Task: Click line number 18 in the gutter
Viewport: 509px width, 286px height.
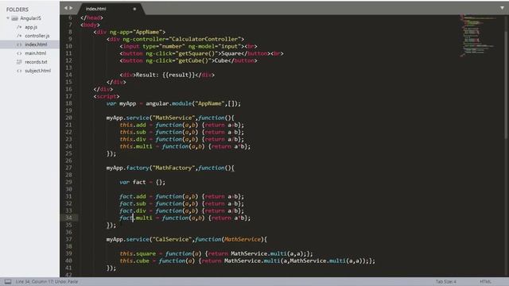Action: 68,103
